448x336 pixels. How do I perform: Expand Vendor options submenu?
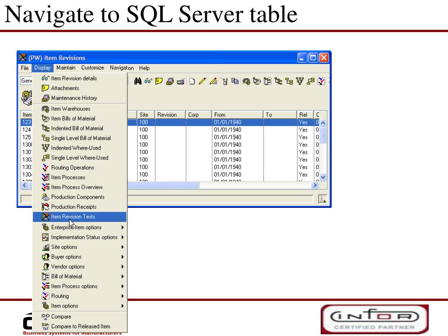[x=80, y=266]
